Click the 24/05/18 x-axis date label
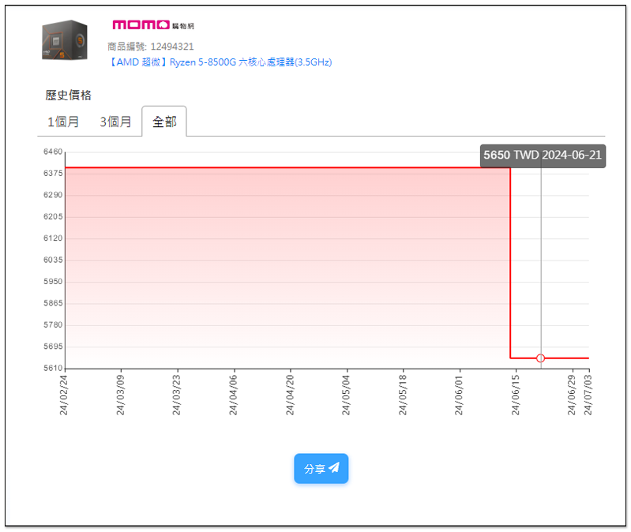 403,395
